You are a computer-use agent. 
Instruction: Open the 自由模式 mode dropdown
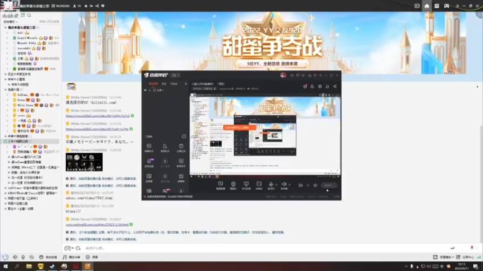tap(10, 22)
